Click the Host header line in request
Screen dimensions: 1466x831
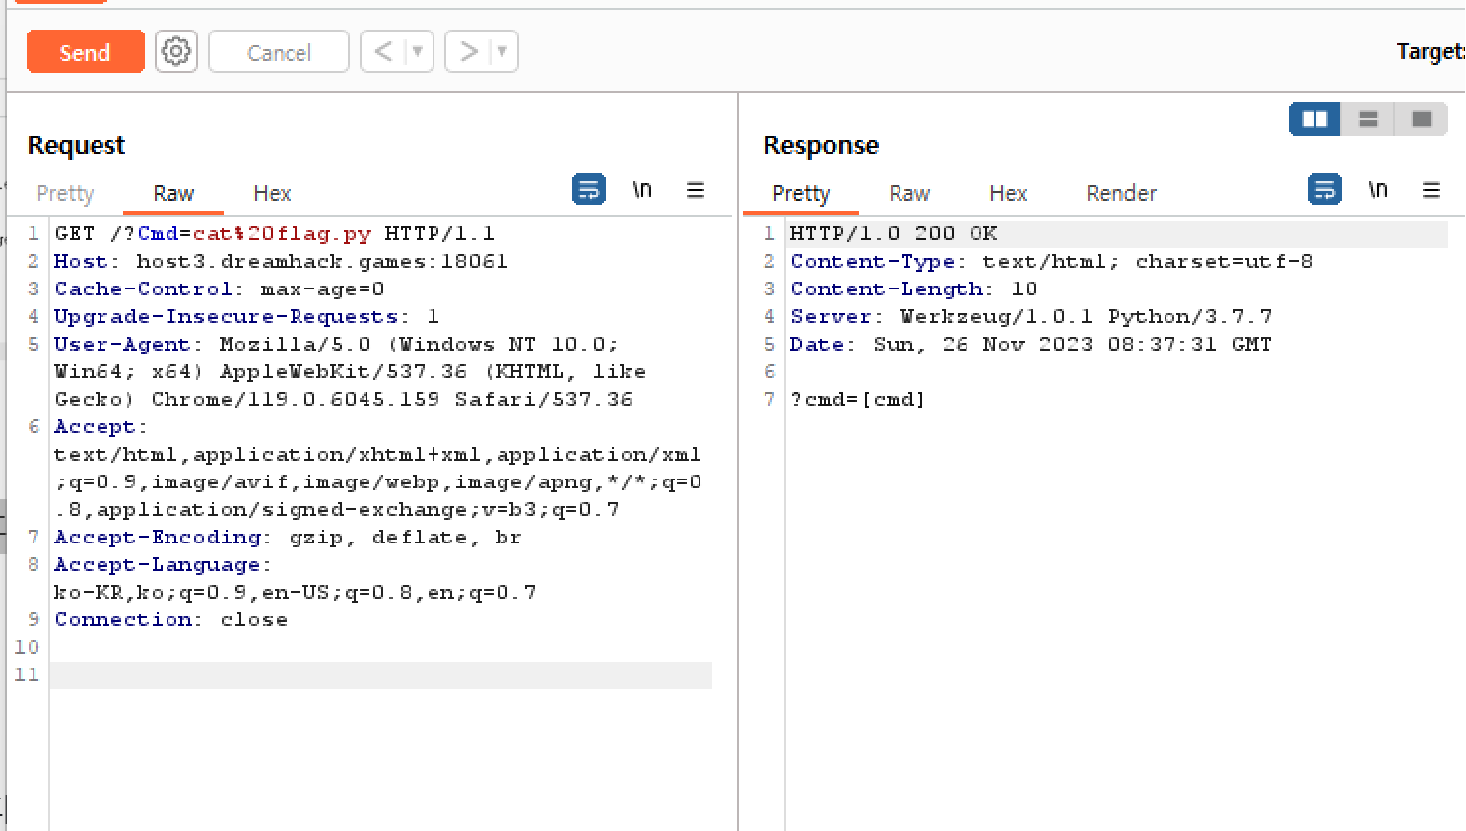tap(281, 261)
